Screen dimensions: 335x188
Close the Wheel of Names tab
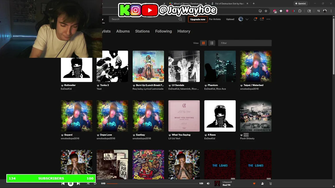pos(206,4)
